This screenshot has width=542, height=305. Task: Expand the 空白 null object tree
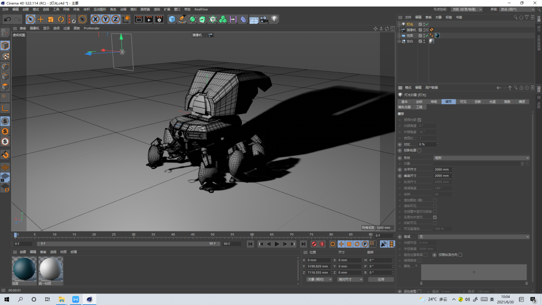[x=399, y=41]
